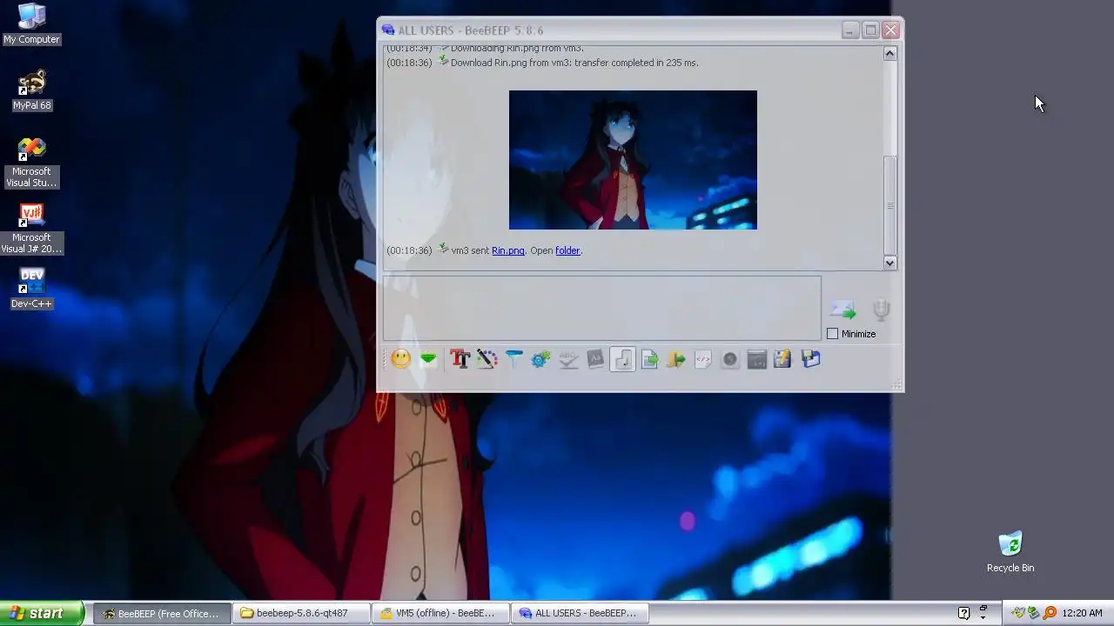Viewport: 1114px width, 626px height.
Task: Close the BeeBEEP chat window
Action: [x=890, y=30]
